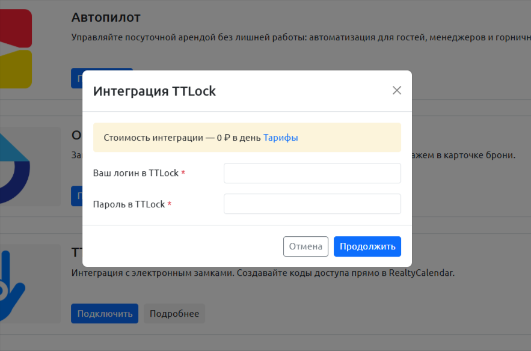Image resolution: width=531 pixels, height=351 pixels.
Task: Click the Стоимость интеграции notice text
Action: coord(182,138)
